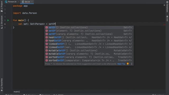Image resolution: width=169 pixels, height=95 pixels.
Task: Pick hashSetOf() completion entry
Action: [x=89, y=37]
